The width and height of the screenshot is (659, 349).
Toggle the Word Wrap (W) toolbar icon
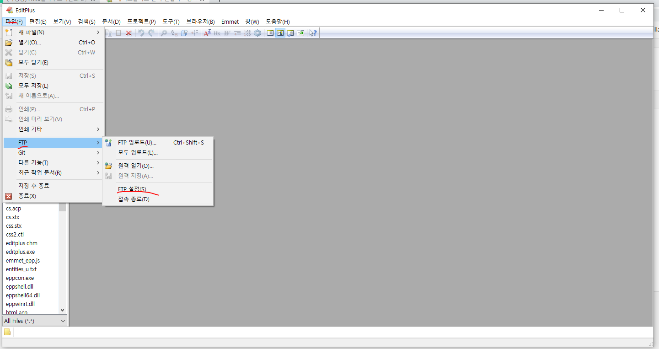point(227,33)
